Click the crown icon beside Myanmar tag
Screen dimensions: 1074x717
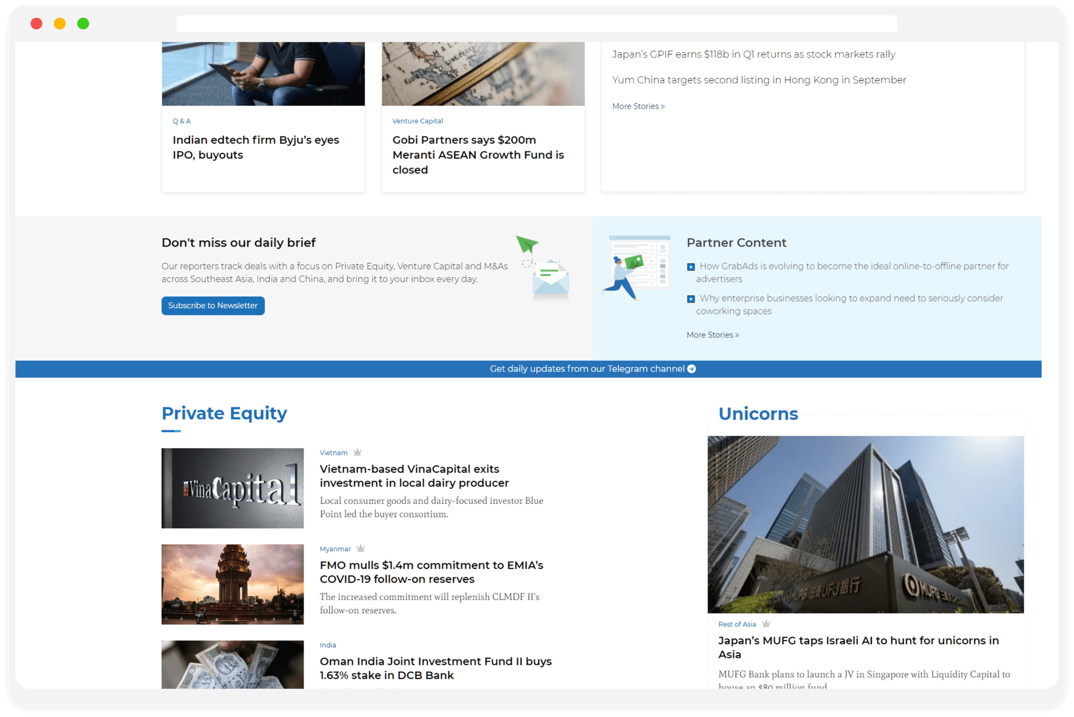coord(361,548)
